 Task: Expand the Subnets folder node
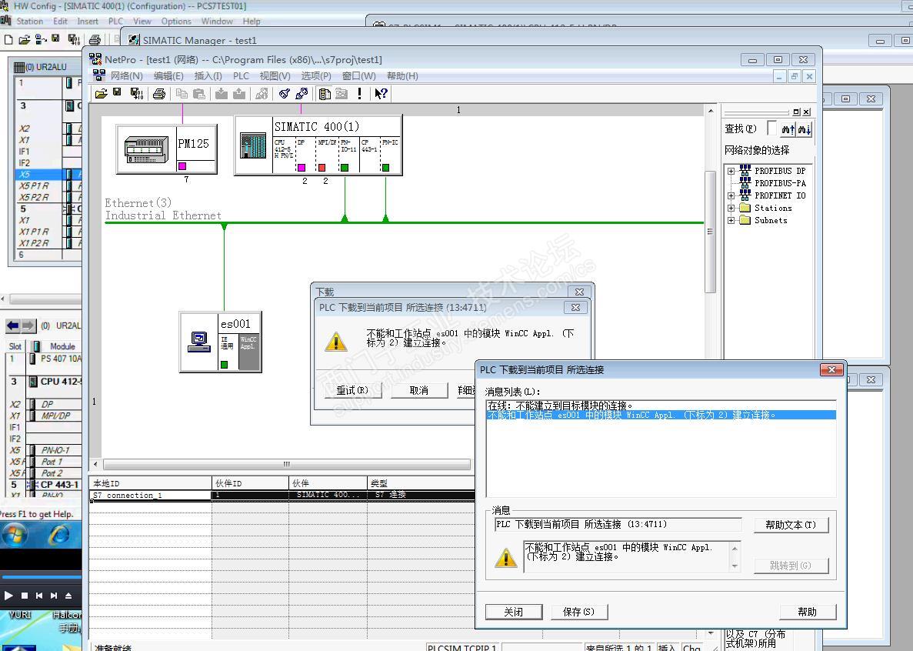(x=731, y=220)
